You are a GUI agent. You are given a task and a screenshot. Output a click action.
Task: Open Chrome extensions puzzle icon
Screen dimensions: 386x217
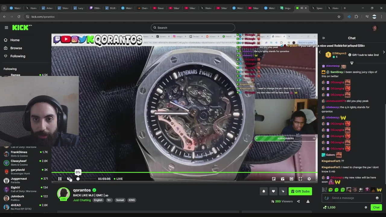356,17
